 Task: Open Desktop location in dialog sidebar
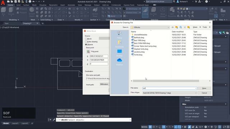pos(119,53)
